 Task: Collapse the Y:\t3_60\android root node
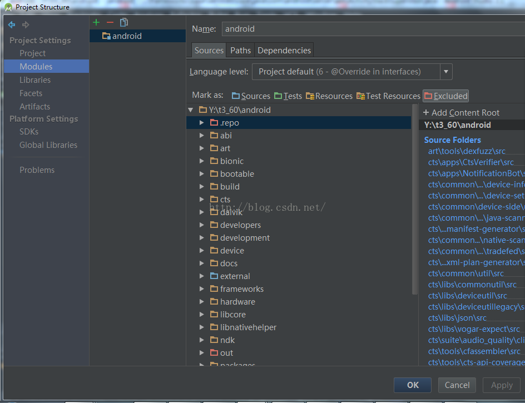(191, 110)
